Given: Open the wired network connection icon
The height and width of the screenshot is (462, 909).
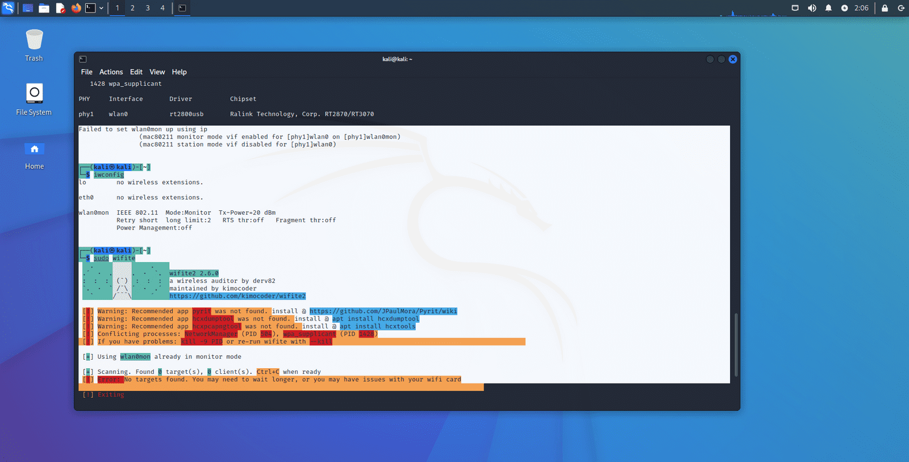Looking at the screenshot, I should [x=795, y=8].
